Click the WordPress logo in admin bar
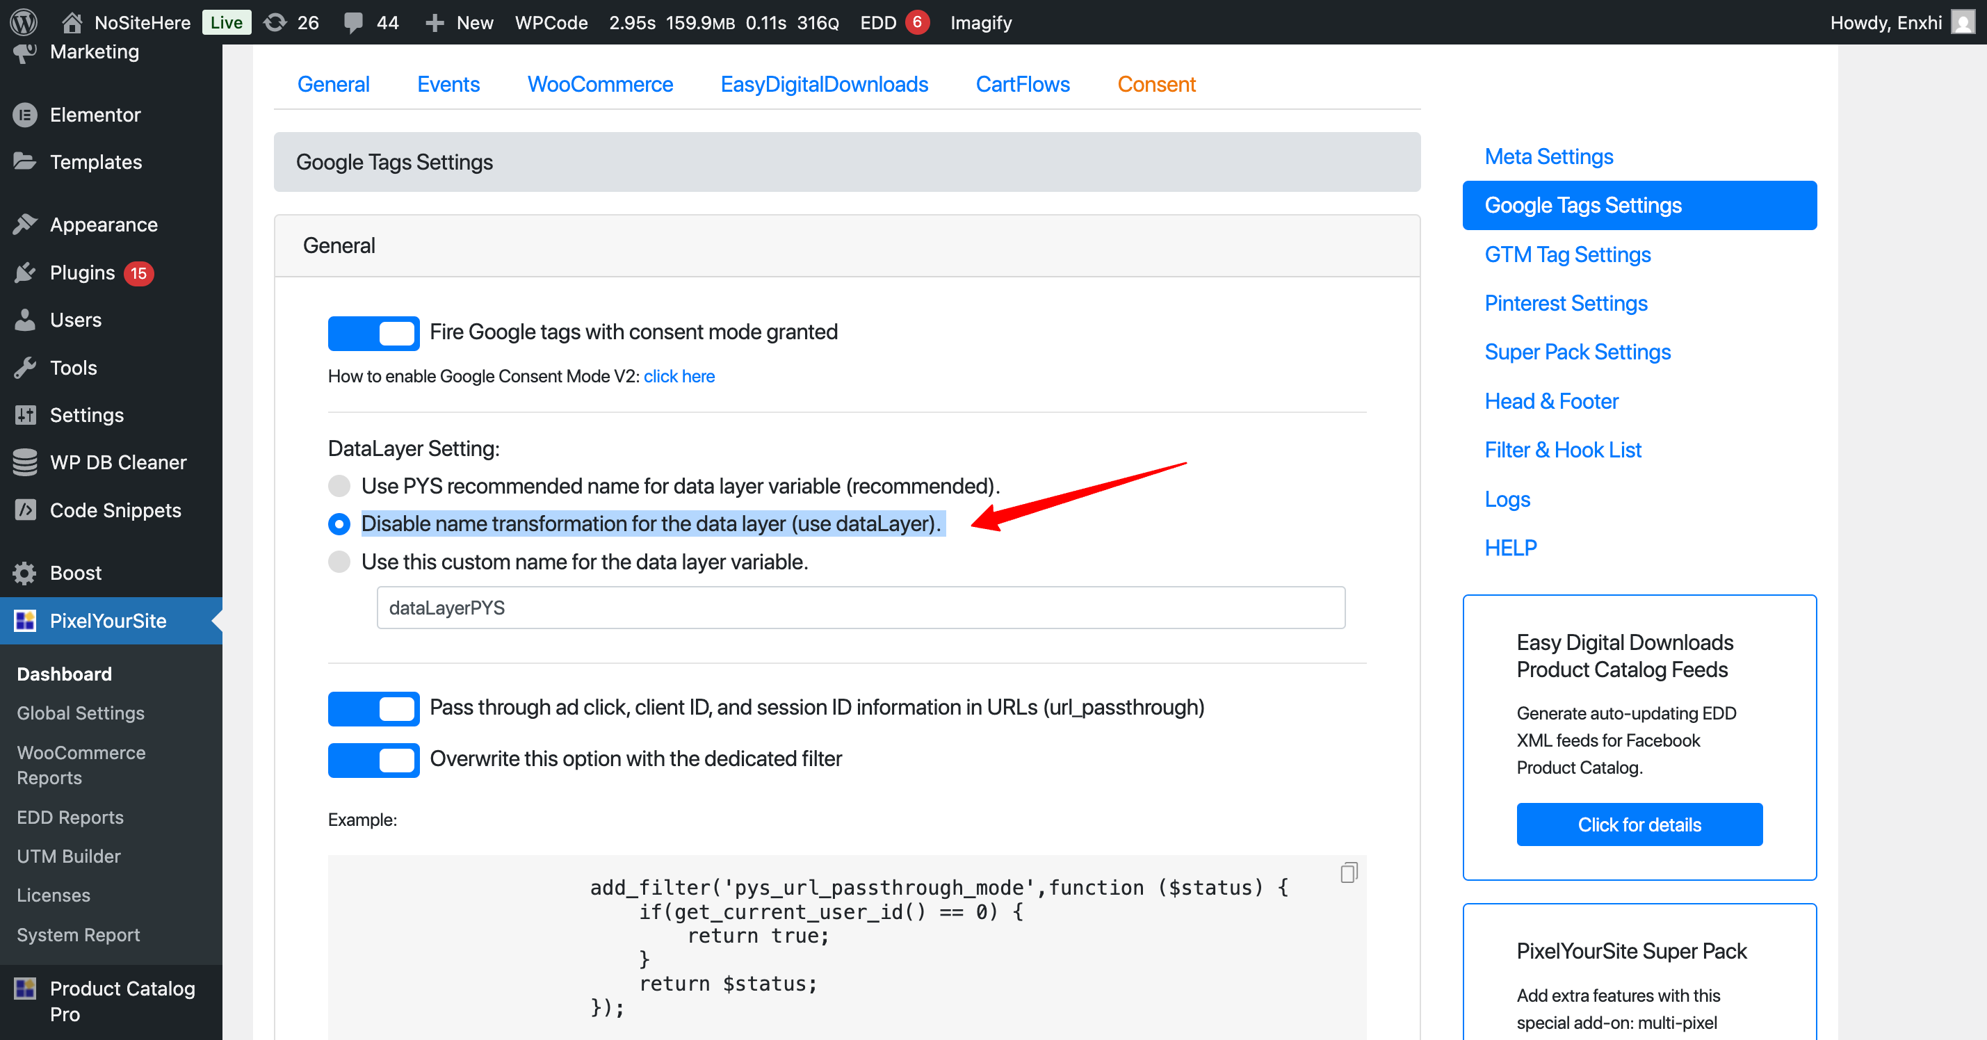This screenshot has height=1040, width=1987. [x=24, y=22]
